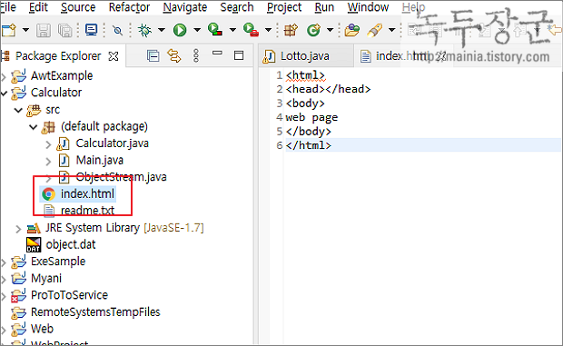Click the '<head></head>' line in editor
Screen dimensions: 563x346
(328, 89)
